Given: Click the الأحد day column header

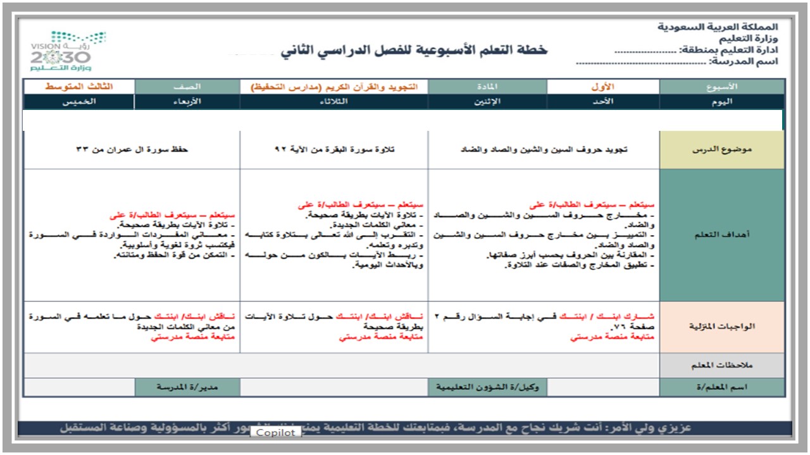Looking at the screenshot, I should click(x=602, y=102).
